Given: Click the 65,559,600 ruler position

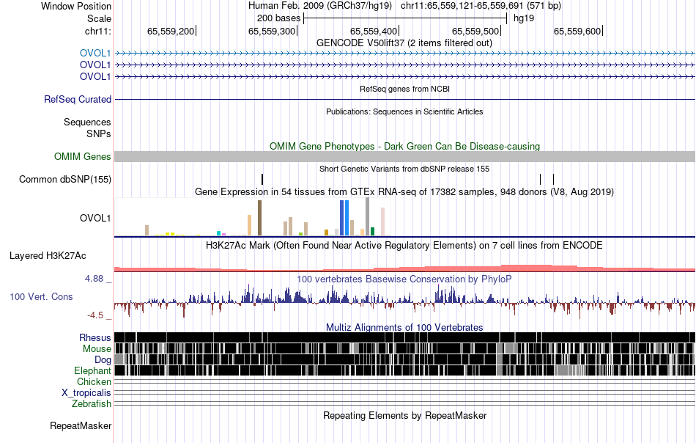Looking at the screenshot, I should pyautogui.click(x=577, y=31).
